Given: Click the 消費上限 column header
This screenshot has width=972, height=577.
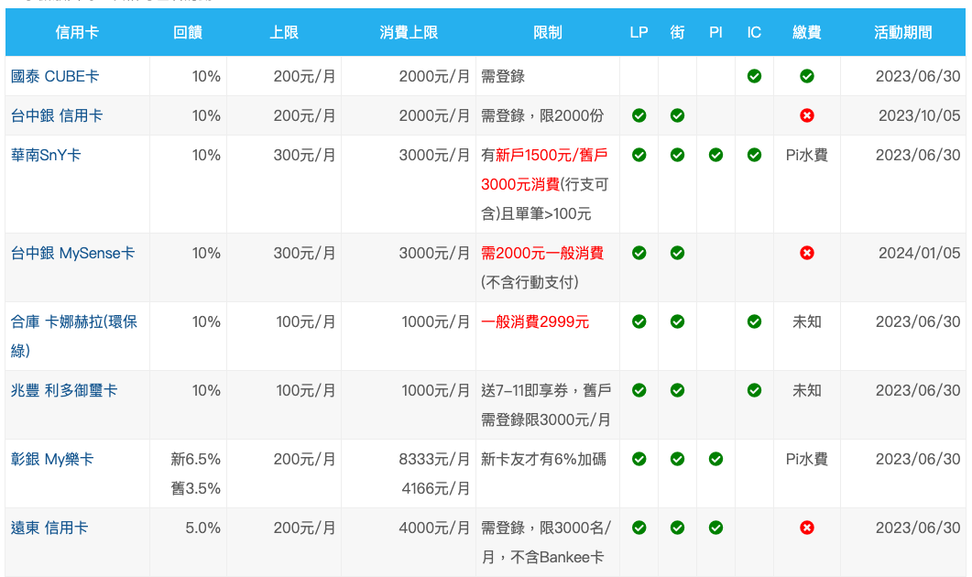Looking at the screenshot, I should (x=409, y=32).
